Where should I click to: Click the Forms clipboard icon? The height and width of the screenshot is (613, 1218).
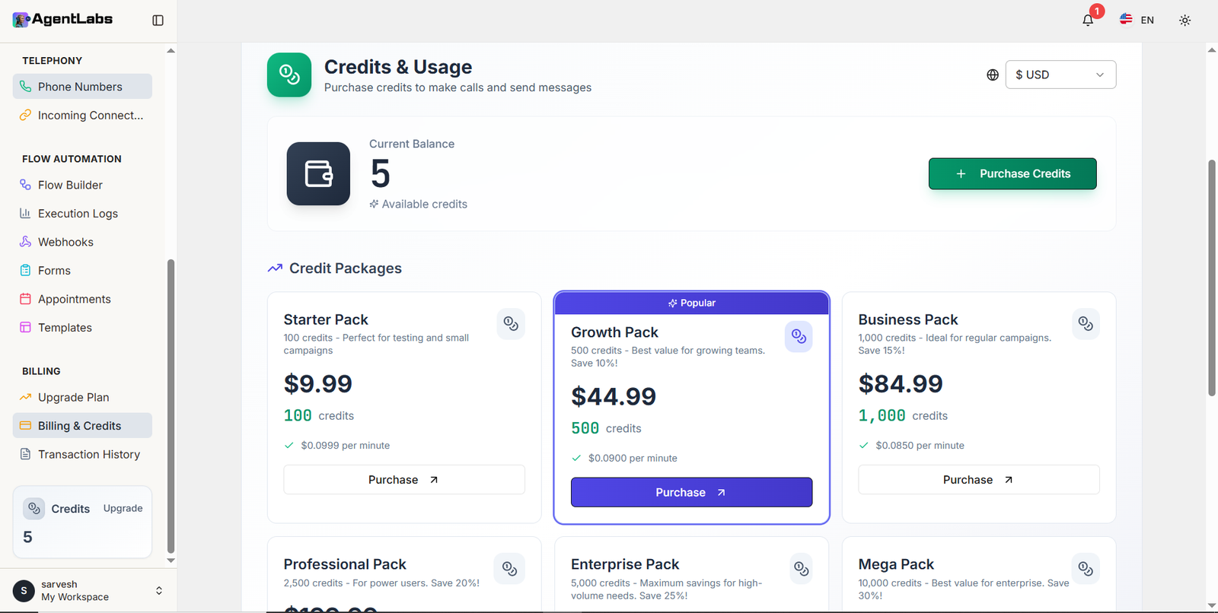tap(25, 271)
